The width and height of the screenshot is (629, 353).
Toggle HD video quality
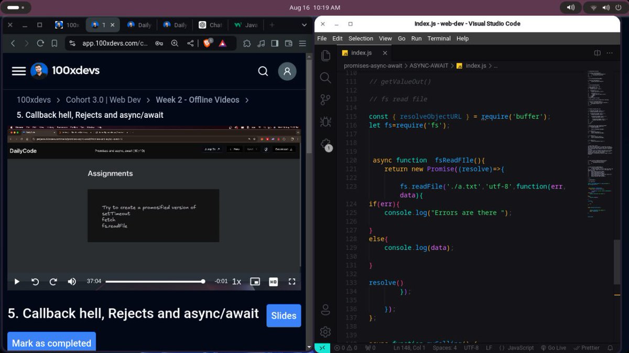273,282
